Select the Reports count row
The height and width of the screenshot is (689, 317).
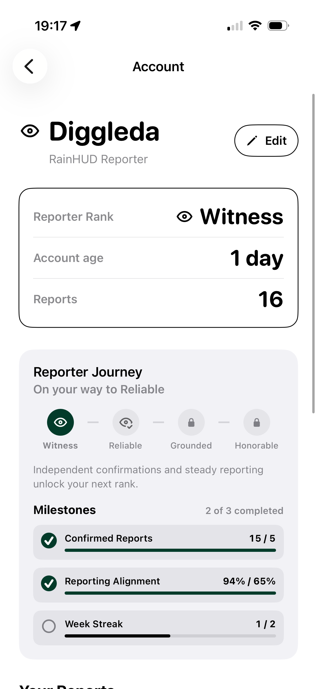(158, 299)
